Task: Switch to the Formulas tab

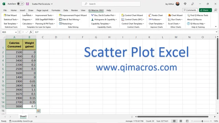Action: pyautogui.click(x=56, y=10)
